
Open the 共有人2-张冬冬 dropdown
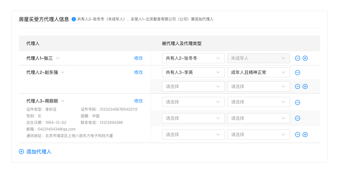[x=193, y=58]
